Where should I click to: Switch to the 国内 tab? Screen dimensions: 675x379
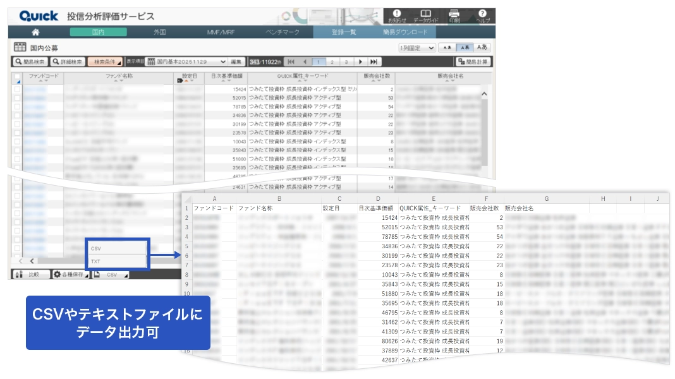(x=98, y=32)
